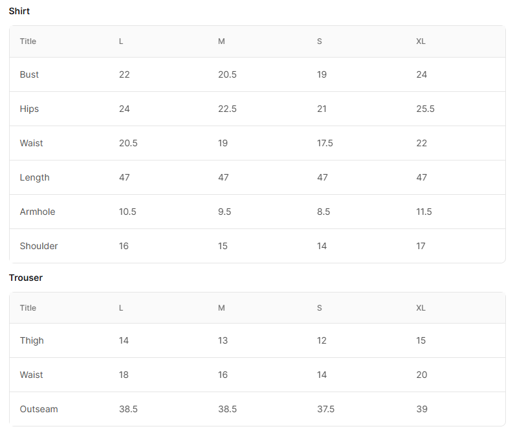515x431 pixels.
Task: Select the Bust row label
Action: (x=29, y=74)
